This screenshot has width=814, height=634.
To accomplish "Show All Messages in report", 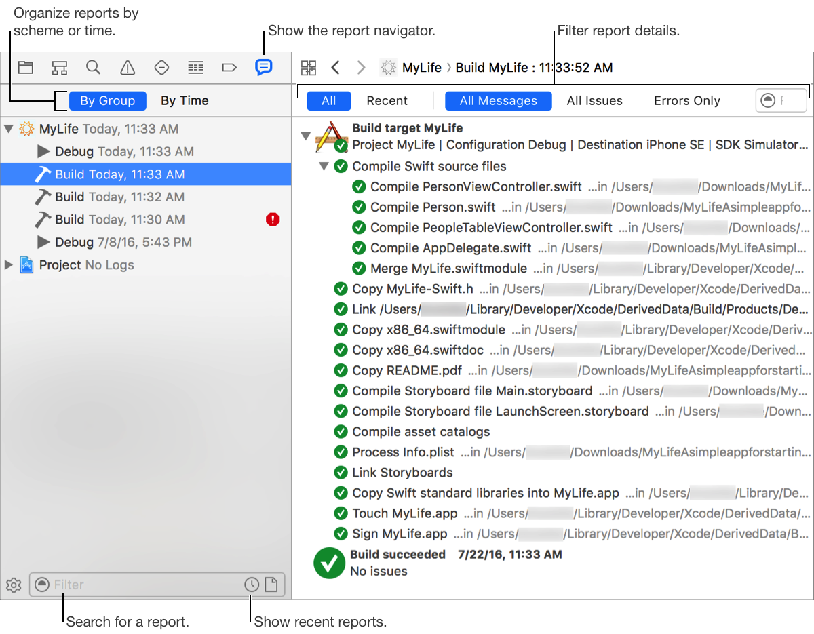I will [499, 100].
